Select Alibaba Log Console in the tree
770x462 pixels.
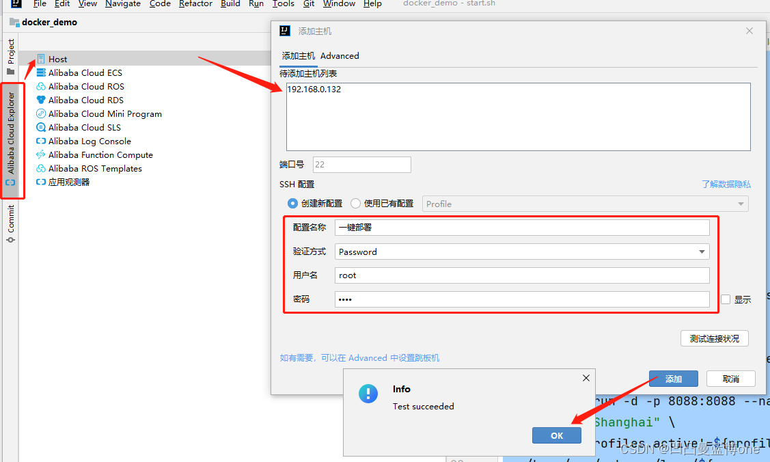pyautogui.click(x=90, y=141)
